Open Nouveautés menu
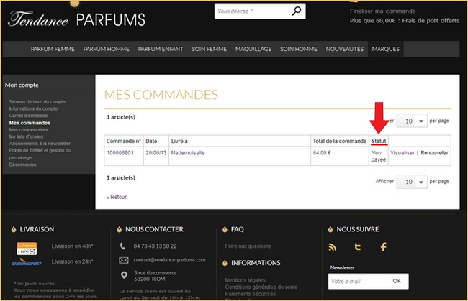Image resolution: width=468 pixels, height=301 pixels. coord(345,49)
